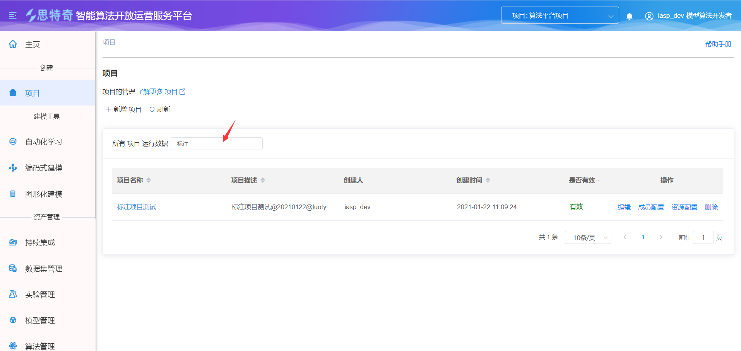Click the user avatar icon
Screen dimensions: 741x351
click(x=649, y=16)
